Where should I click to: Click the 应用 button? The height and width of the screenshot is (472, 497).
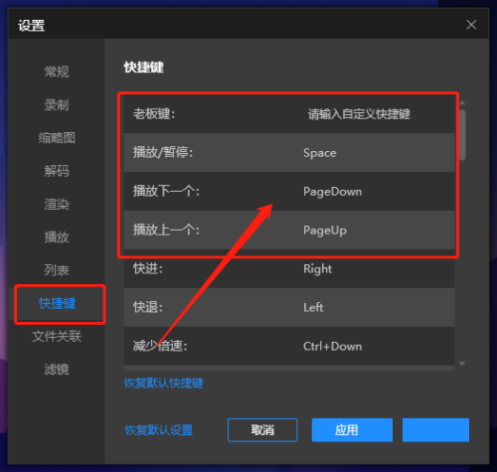pyautogui.click(x=352, y=430)
